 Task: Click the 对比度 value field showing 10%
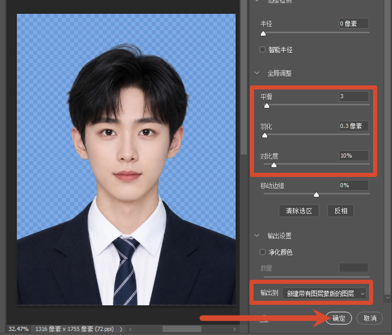[354, 155]
